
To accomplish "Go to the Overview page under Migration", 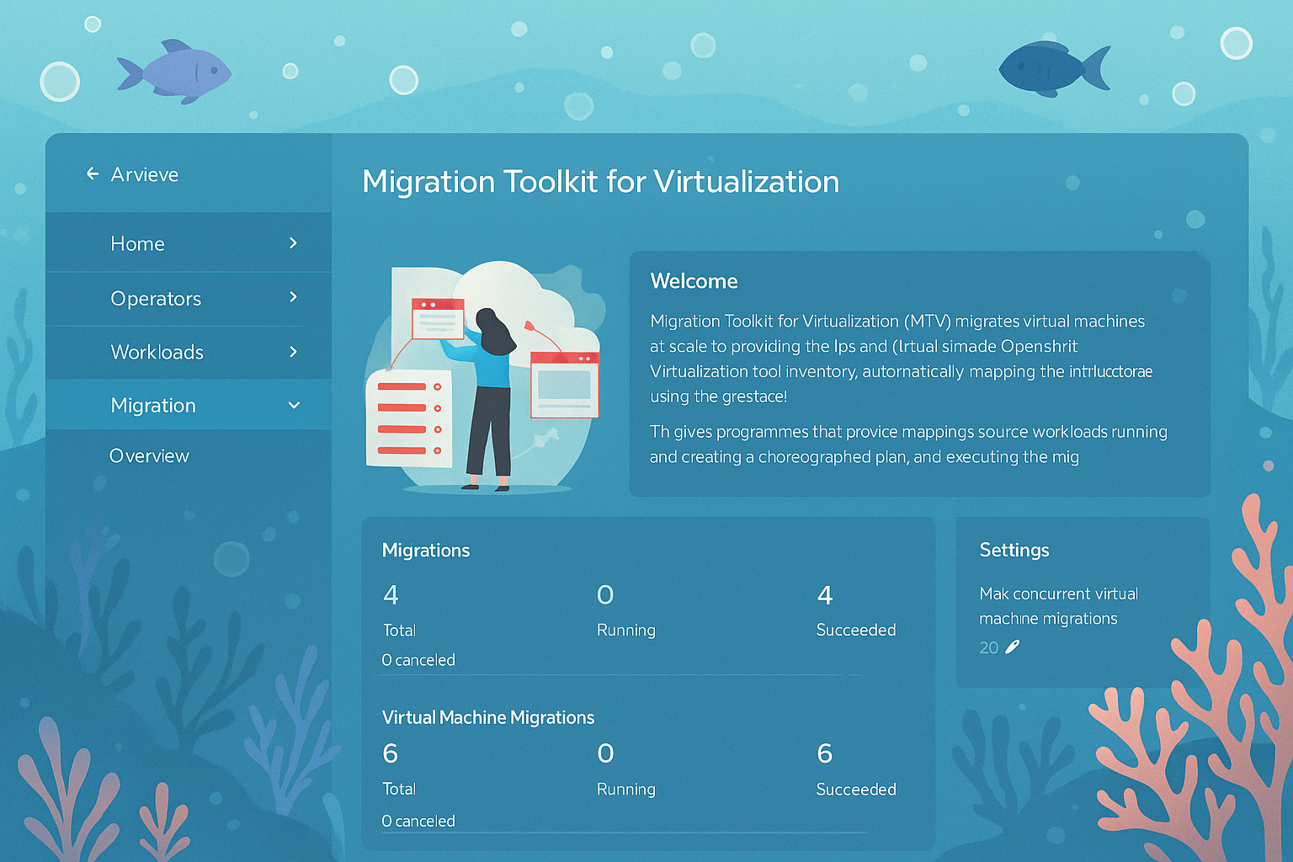I will (x=150, y=456).
